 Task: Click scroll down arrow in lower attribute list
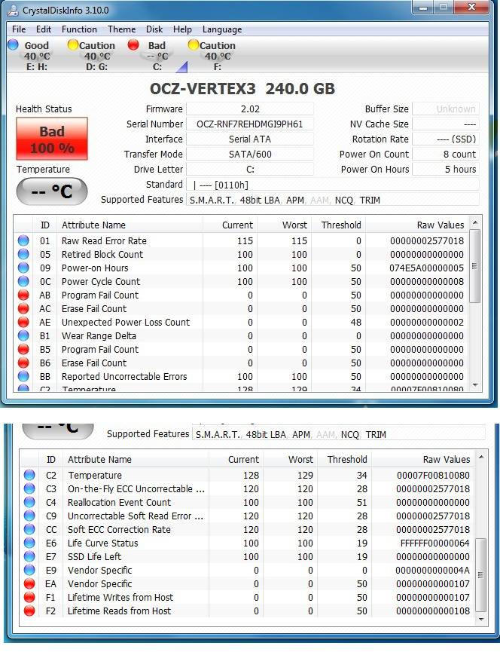[x=481, y=620]
